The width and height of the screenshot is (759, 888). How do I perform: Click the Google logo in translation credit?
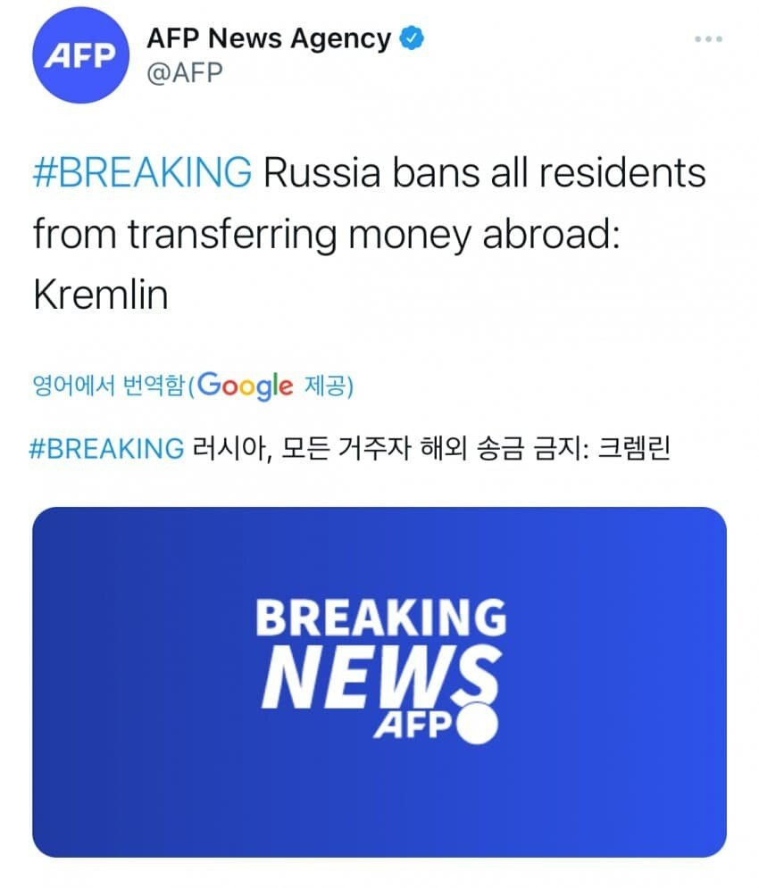click(x=245, y=386)
